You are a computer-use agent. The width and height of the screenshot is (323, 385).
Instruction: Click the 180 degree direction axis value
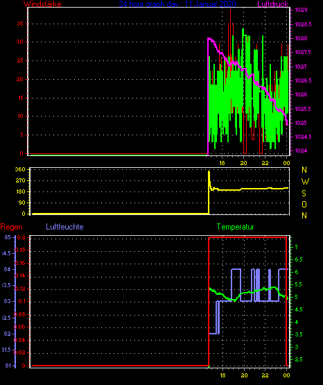point(20,191)
